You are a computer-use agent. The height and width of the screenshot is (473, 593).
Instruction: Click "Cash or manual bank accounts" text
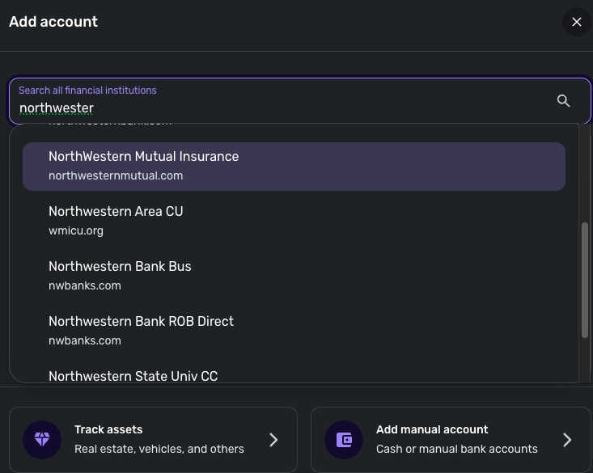click(x=456, y=449)
